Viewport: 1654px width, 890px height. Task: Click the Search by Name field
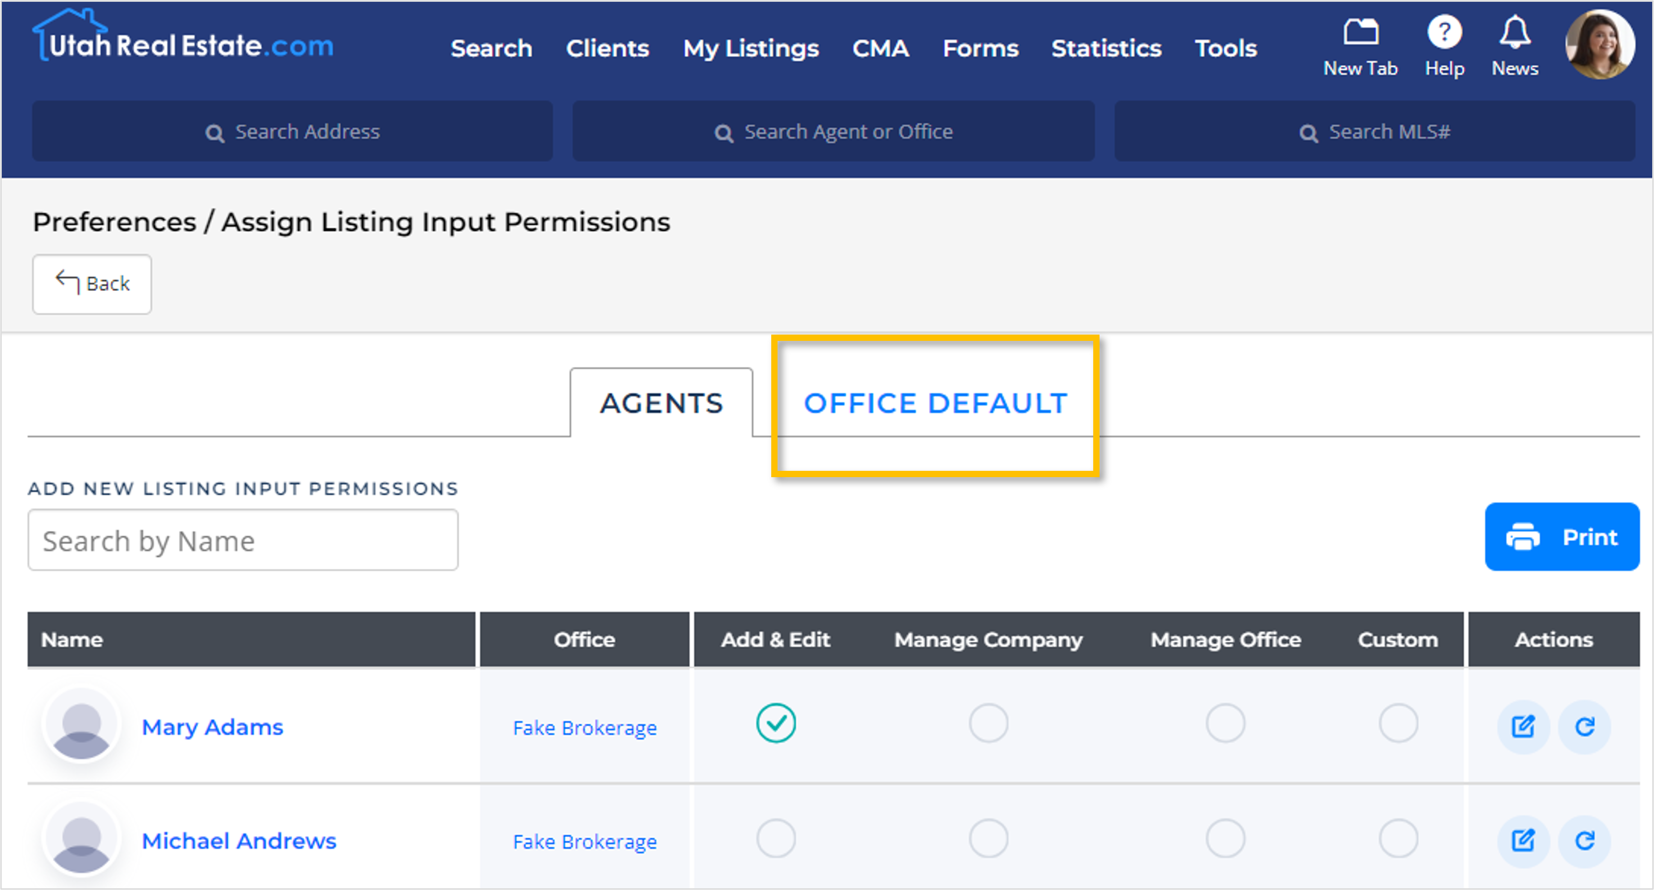click(x=243, y=541)
